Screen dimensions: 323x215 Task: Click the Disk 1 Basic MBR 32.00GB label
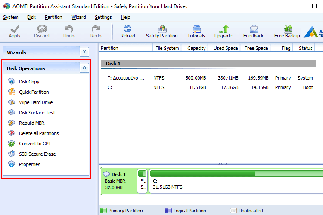click(115, 181)
